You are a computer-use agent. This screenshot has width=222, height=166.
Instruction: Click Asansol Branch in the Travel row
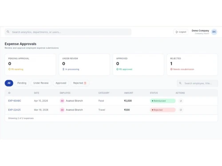[74, 110]
